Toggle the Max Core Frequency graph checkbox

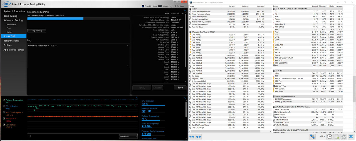coord(4,112)
